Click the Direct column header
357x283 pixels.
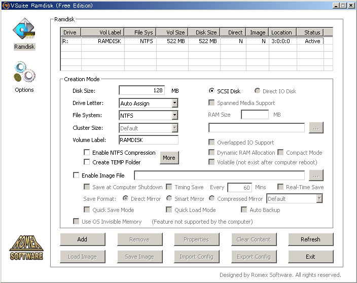233,32
